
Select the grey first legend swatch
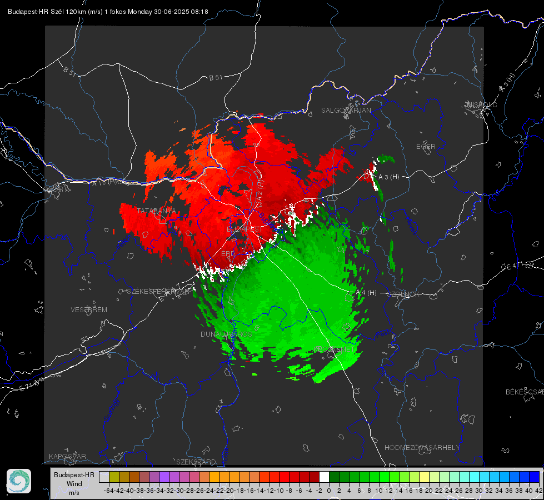click(x=104, y=477)
